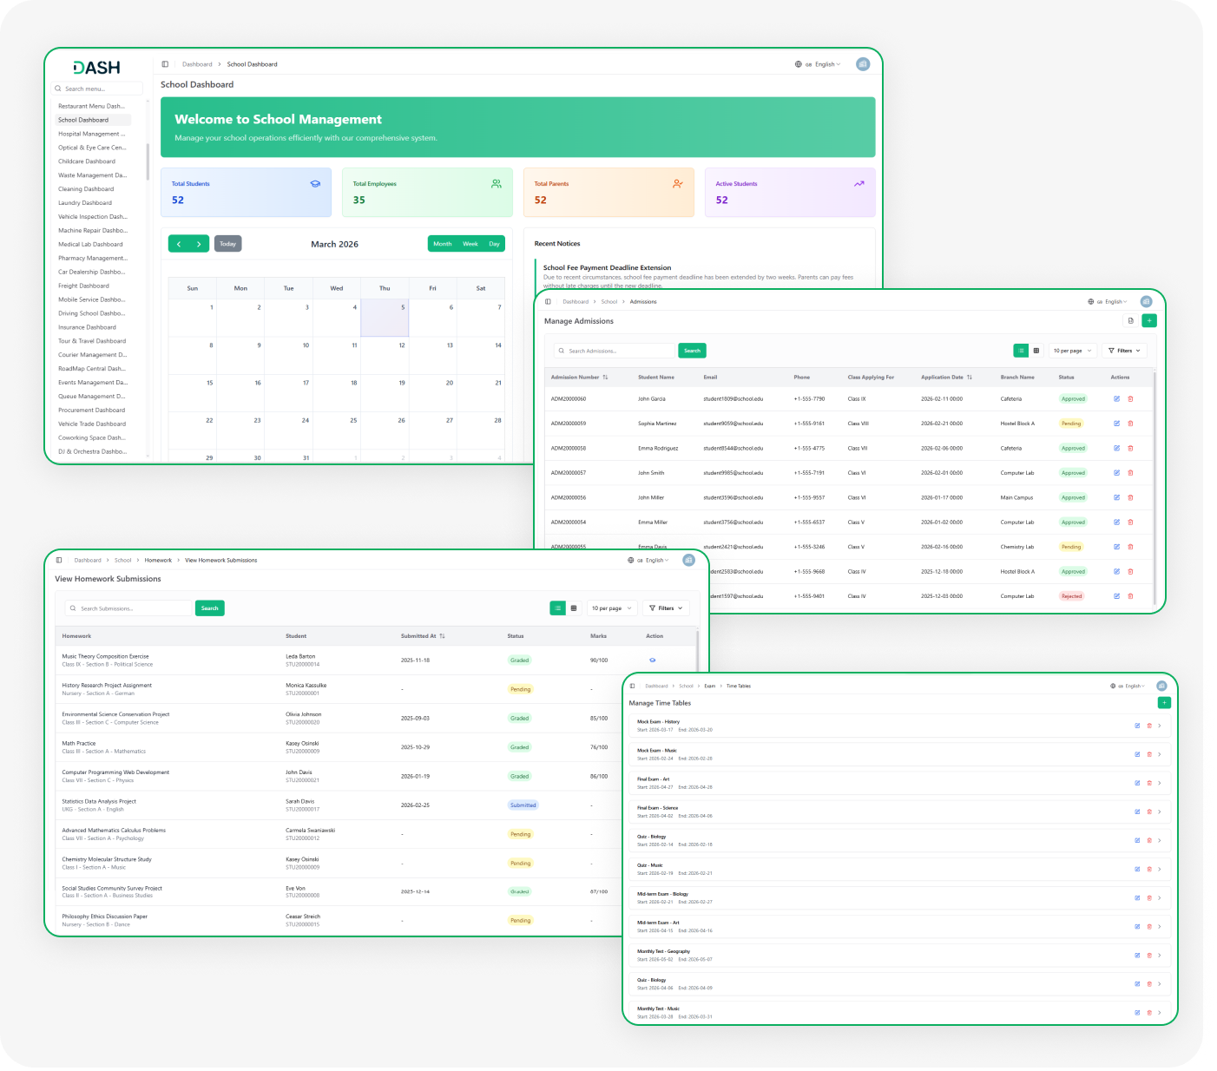Switch Manage Admissions to grid view
This screenshot has height=1071, width=1217.
pyautogui.click(x=1036, y=351)
